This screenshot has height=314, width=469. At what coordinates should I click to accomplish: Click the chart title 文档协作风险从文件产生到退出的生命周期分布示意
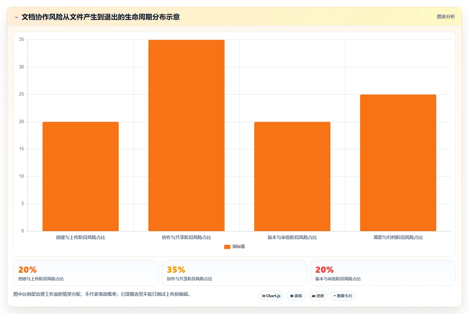click(x=100, y=17)
